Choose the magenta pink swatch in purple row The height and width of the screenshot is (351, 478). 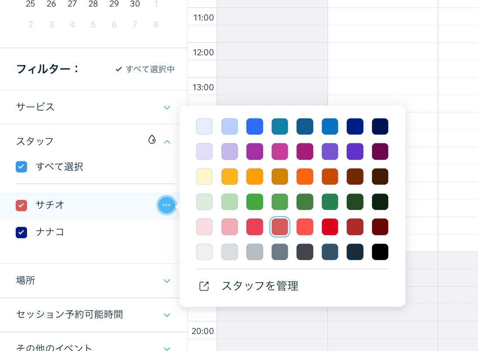click(x=280, y=152)
